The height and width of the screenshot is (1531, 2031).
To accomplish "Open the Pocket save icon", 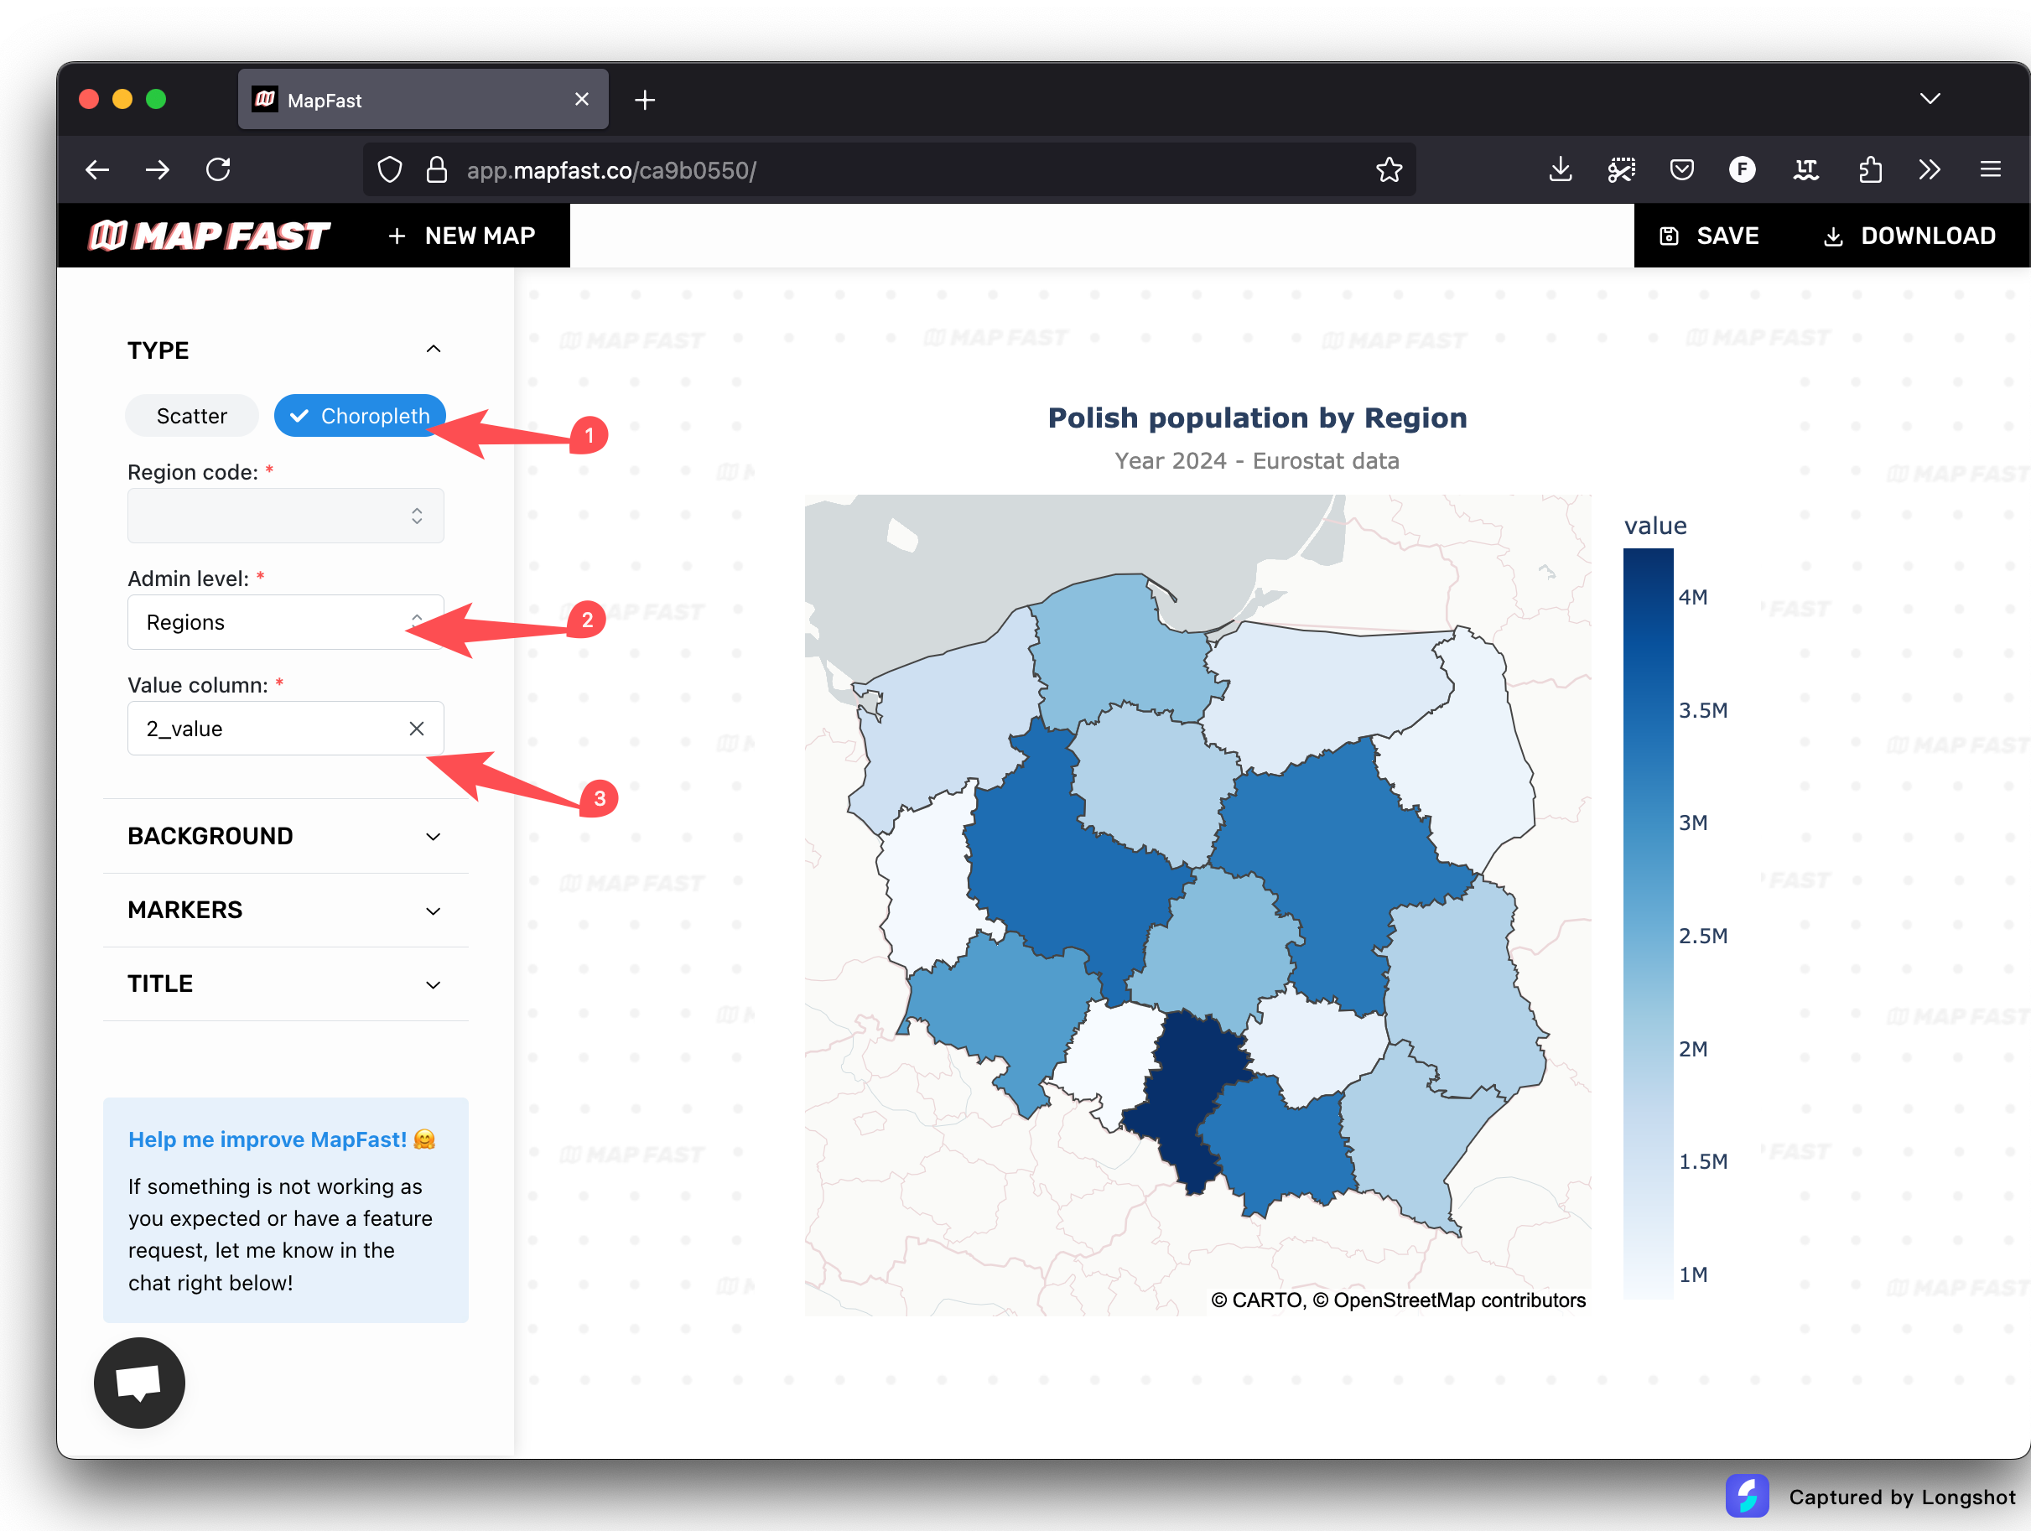I will [1682, 170].
